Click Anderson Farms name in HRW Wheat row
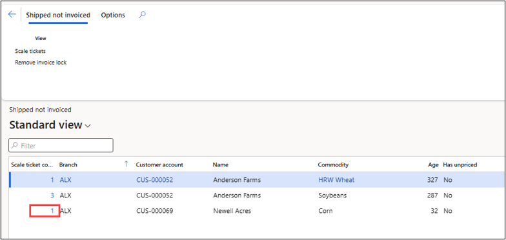The image size is (506, 240). pos(237,179)
